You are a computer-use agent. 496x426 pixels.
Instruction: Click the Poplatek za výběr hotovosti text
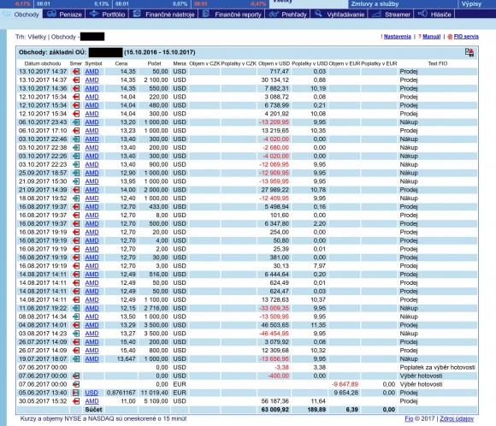click(x=438, y=368)
